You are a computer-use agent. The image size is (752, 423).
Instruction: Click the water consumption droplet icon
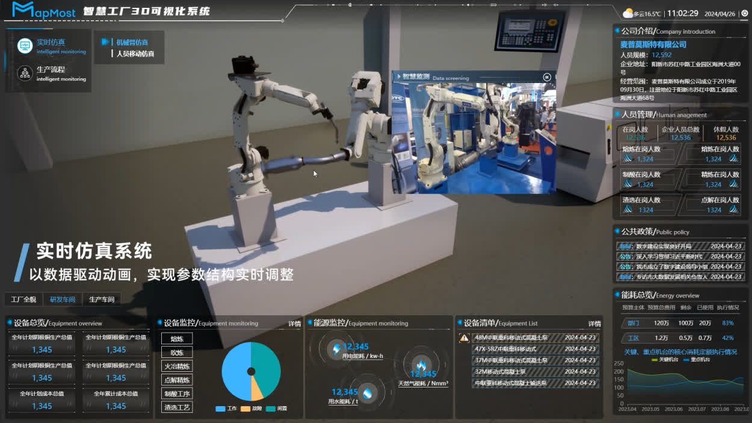point(366,393)
